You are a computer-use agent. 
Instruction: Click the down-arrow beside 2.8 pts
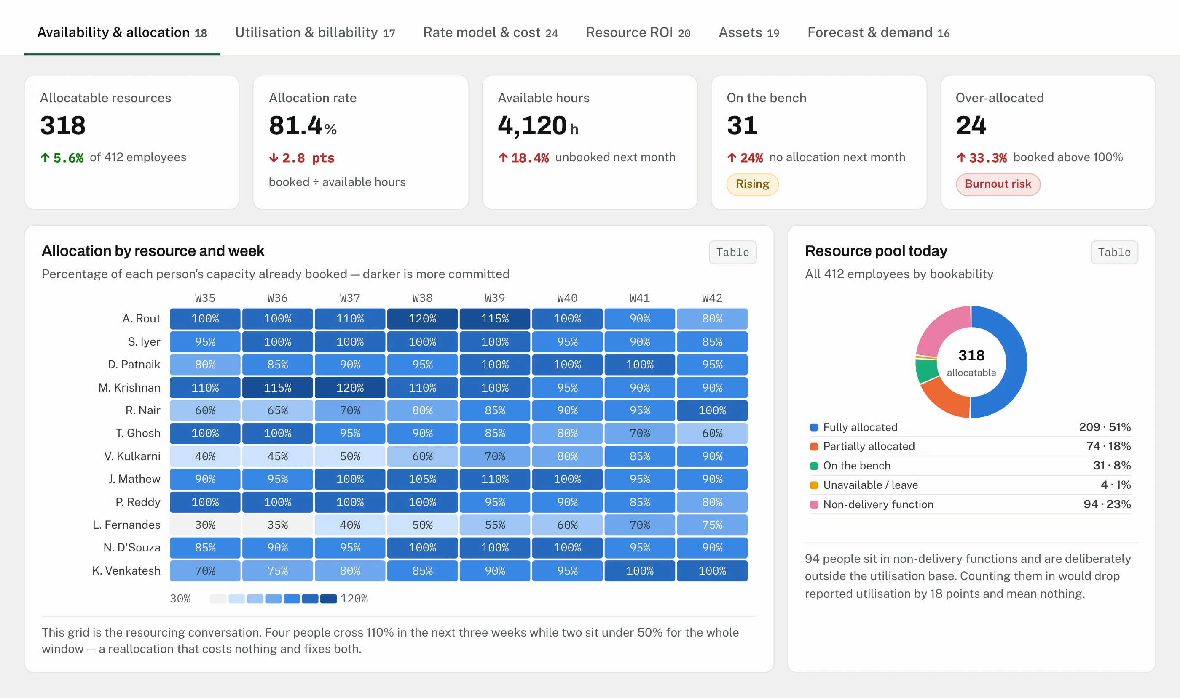[274, 157]
